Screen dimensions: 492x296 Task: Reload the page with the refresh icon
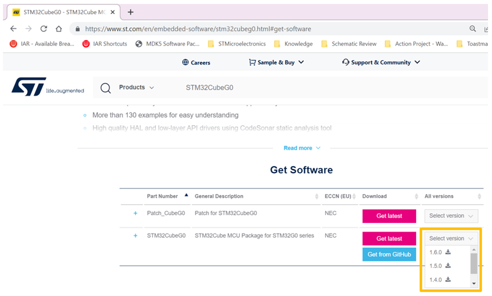43,29
